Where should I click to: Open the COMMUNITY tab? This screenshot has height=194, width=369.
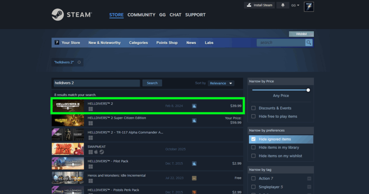point(141,14)
